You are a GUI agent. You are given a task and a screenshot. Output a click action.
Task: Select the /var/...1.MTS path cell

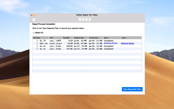pos(55,41)
